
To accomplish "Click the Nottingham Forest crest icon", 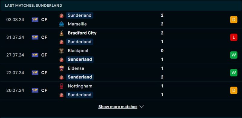I will tap(61, 86).
